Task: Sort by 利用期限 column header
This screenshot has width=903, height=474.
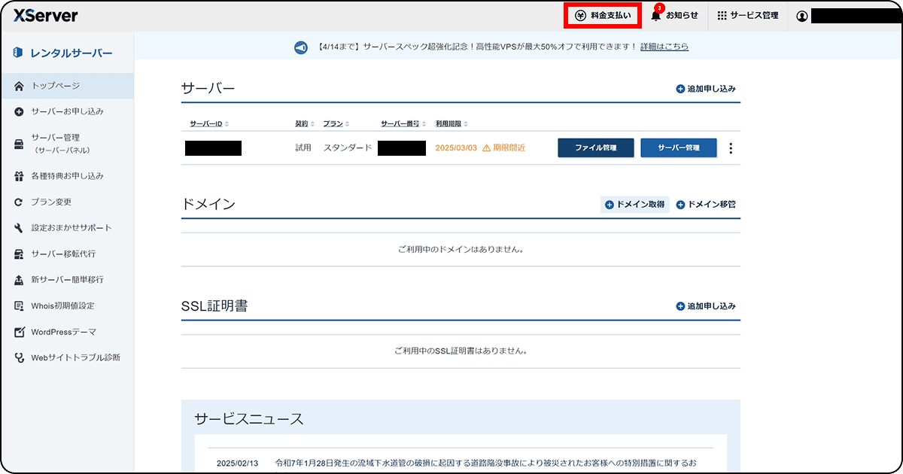Action: coord(451,123)
